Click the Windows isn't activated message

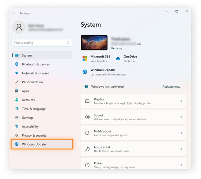tap(108, 87)
